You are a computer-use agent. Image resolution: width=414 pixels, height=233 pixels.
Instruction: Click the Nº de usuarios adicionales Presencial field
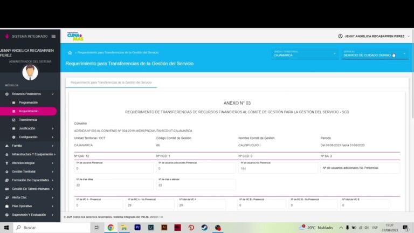click(x=196, y=167)
